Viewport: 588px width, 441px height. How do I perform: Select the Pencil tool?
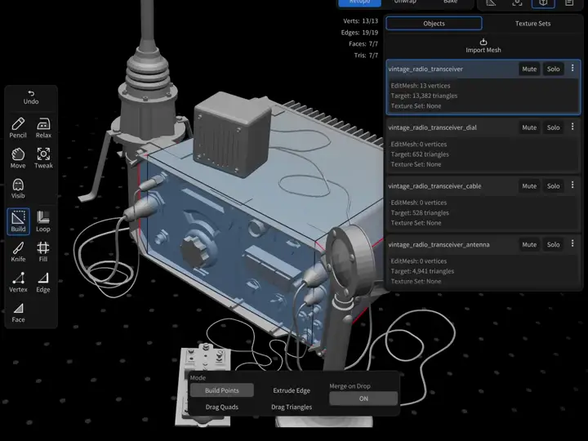coord(18,128)
